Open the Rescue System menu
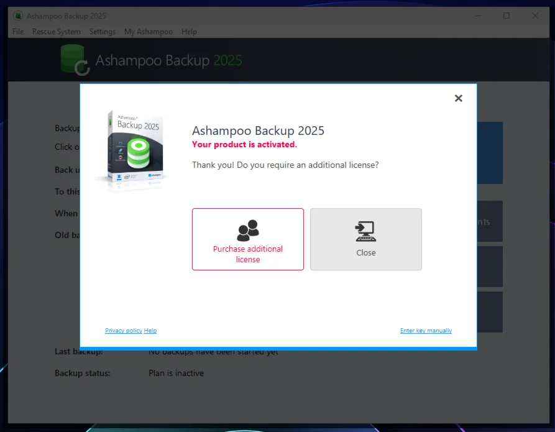Image resolution: width=555 pixels, height=432 pixels. point(57,32)
